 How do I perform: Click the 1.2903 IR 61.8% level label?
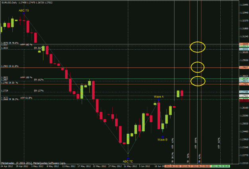click(10, 66)
